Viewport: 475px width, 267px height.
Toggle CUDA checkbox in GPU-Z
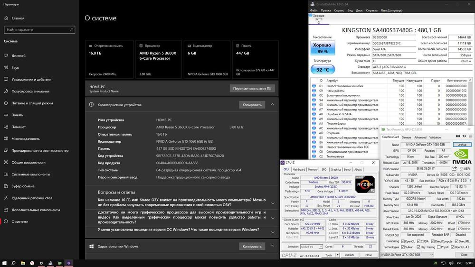[418, 241]
